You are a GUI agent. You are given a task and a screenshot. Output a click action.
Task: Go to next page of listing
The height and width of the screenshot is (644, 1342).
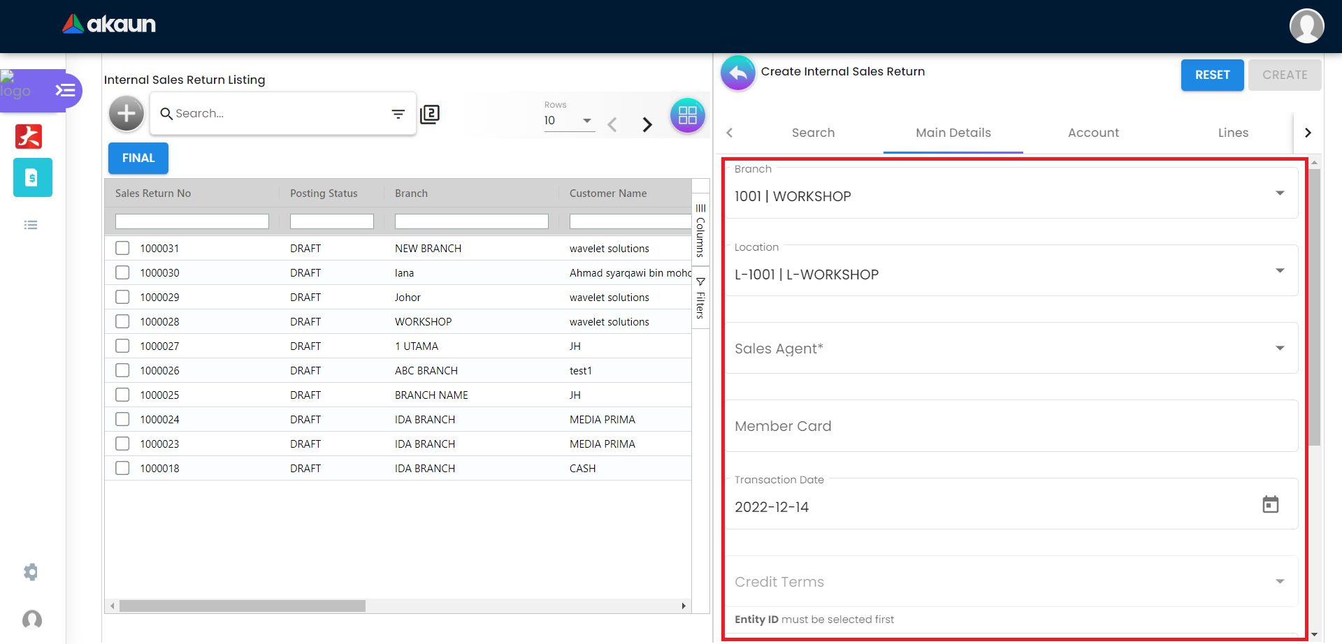coord(647,124)
